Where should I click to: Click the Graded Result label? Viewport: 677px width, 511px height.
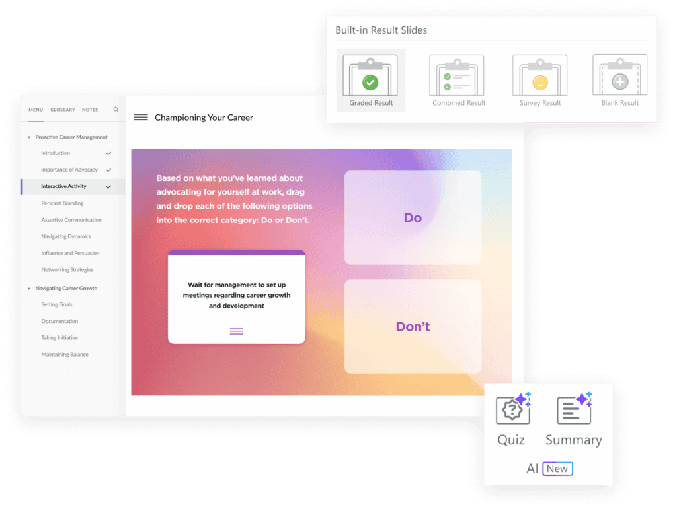(371, 103)
